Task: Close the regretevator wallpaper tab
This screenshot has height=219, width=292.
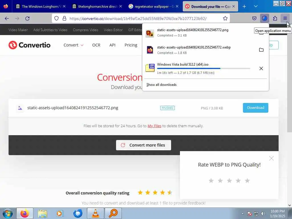Action: (x=177, y=6)
